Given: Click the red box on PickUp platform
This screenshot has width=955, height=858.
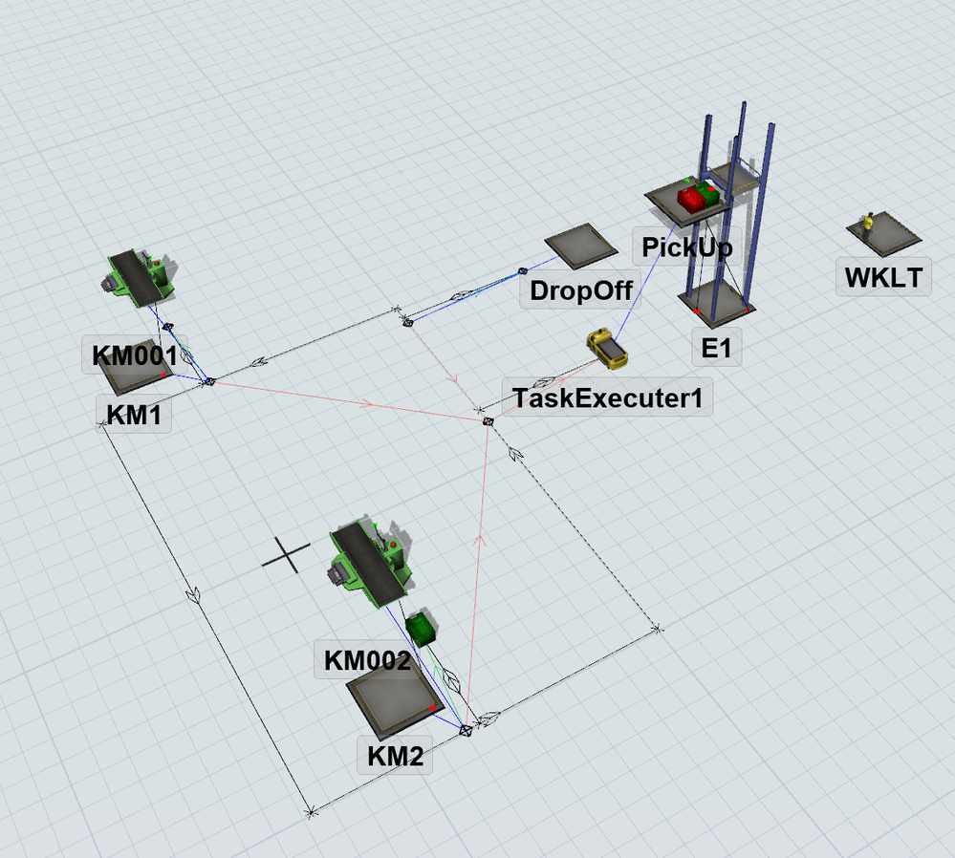Looking at the screenshot, I should (x=691, y=199).
